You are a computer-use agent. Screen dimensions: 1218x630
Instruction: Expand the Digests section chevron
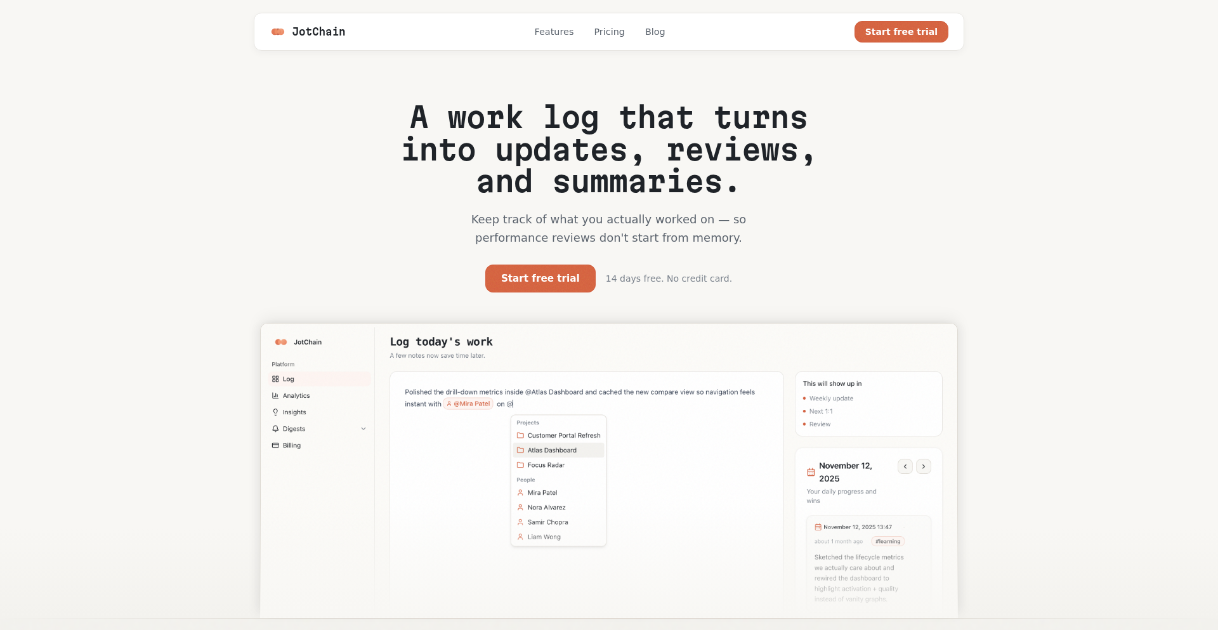click(x=363, y=429)
